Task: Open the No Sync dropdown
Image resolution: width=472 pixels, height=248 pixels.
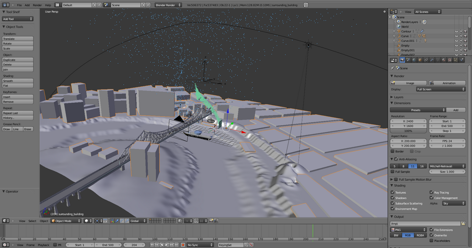Action: pyautogui.click(x=200, y=245)
